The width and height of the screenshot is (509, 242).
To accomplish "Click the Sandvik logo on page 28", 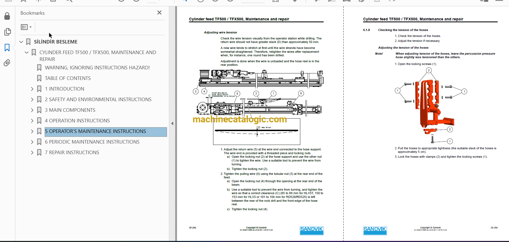I will (312, 231).
